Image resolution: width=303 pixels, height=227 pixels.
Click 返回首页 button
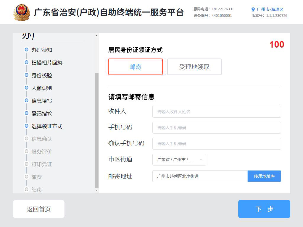(38, 209)
